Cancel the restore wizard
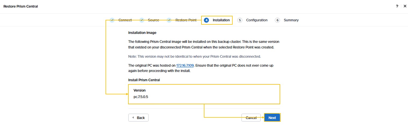Viewport: 408px width, 126px height. click(x=251, y=118)
